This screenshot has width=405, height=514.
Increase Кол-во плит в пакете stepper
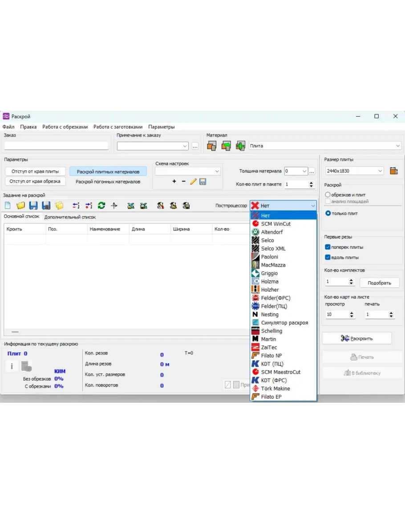pyautogui.click(x=311, y=182)
